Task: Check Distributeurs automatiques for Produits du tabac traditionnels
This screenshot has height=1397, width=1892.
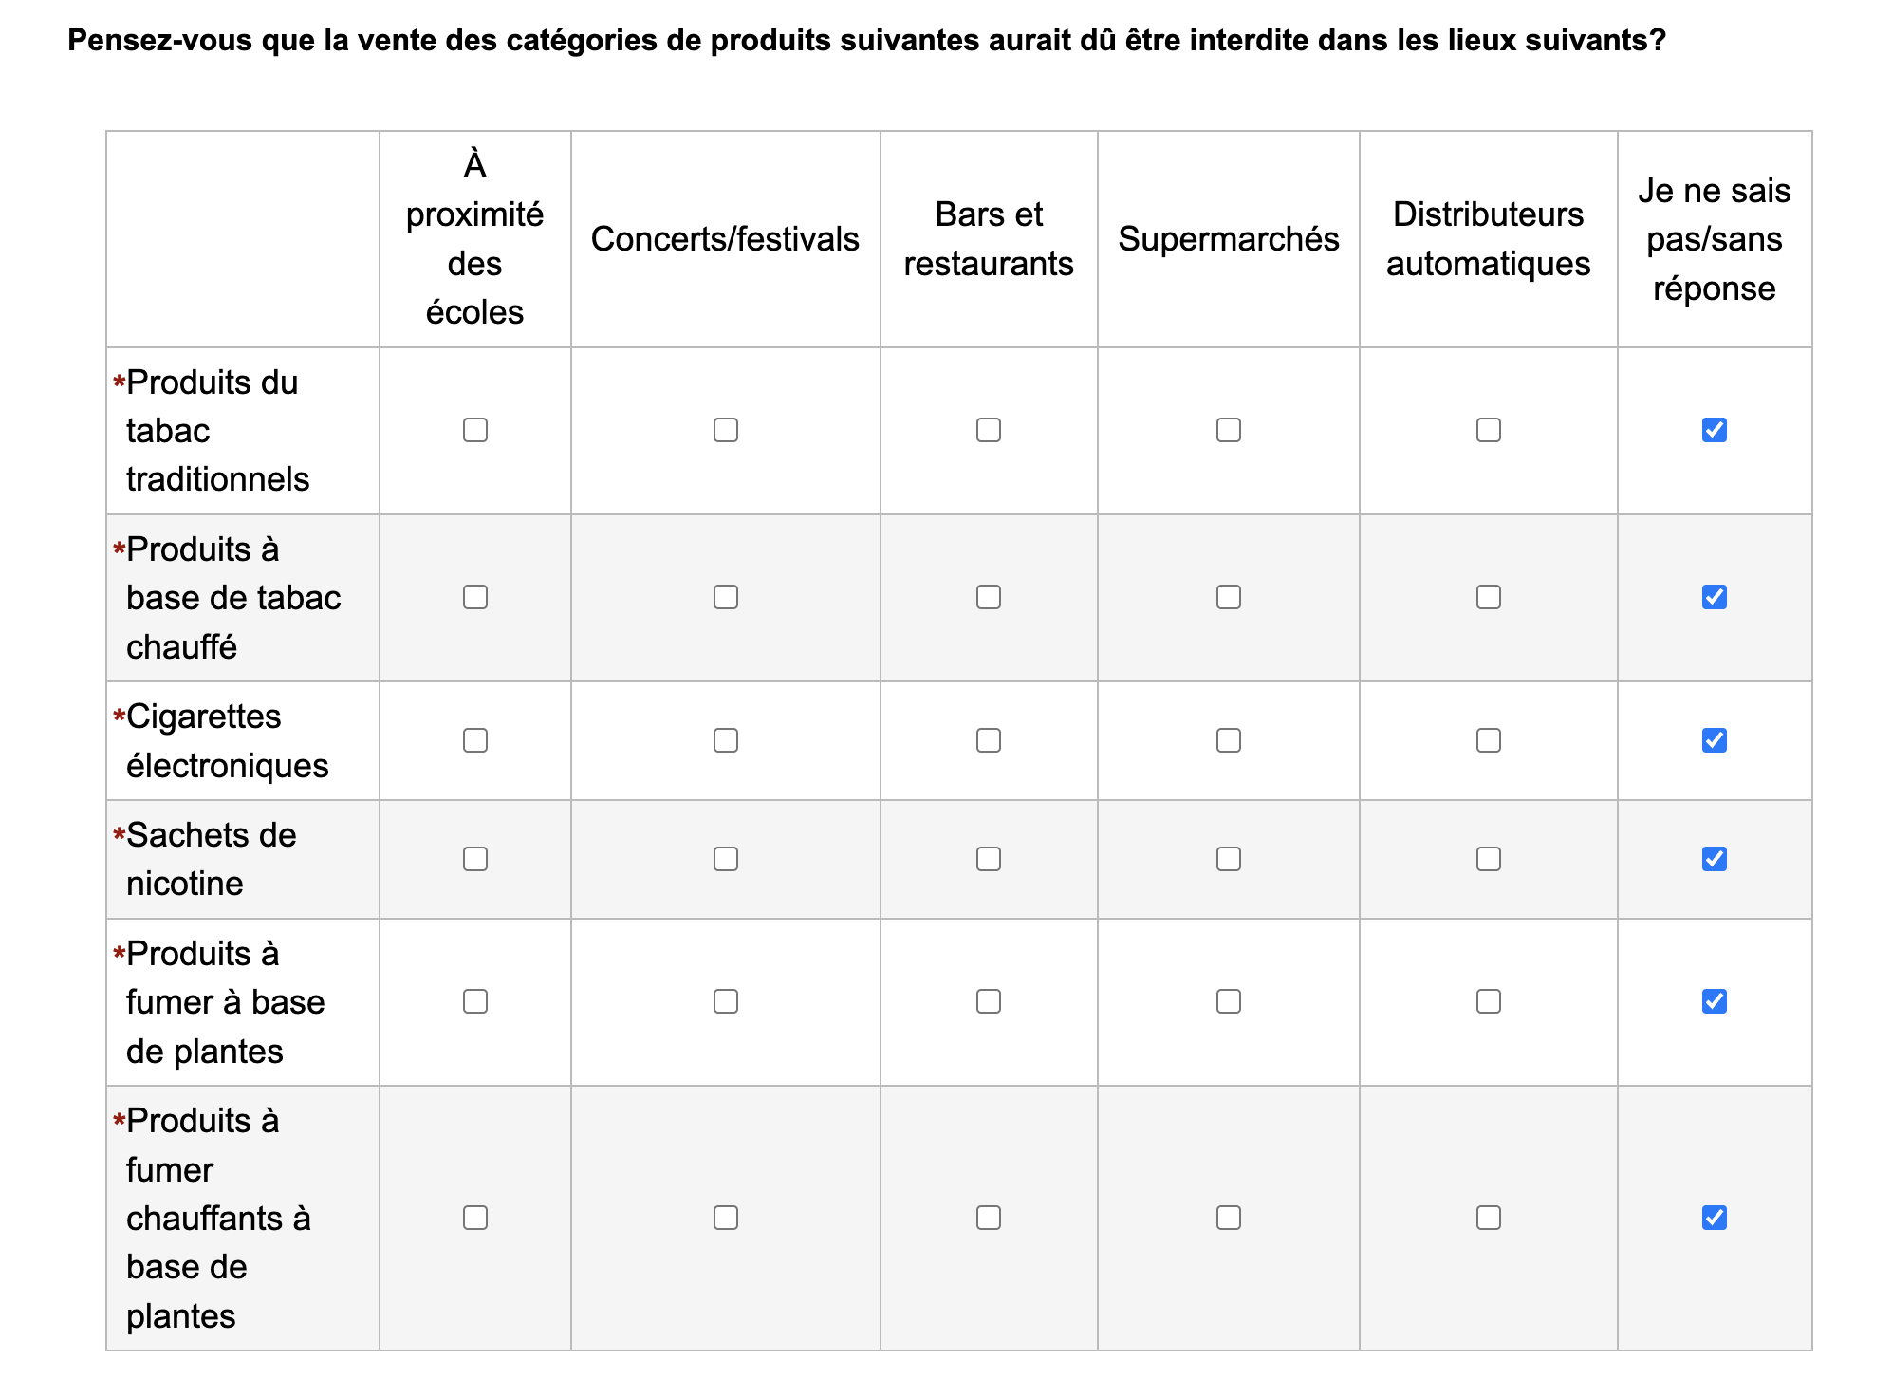Action: 1489,430
